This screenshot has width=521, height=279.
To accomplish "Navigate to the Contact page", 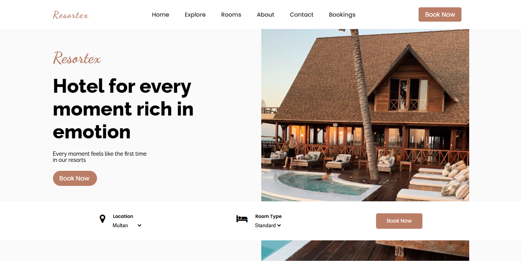I will (x=301, y=15).
